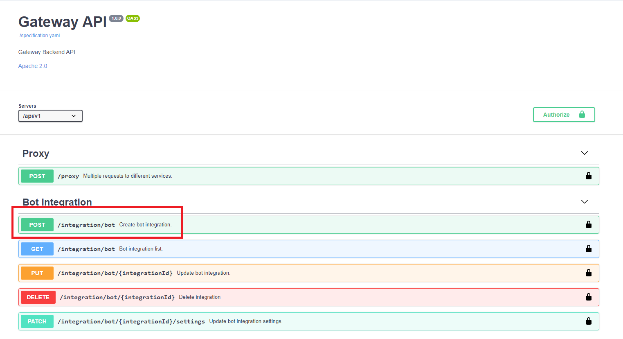Click lock icon on PATCH settings row
Viewport: 623px width, 339px height.
click(588, 321)
